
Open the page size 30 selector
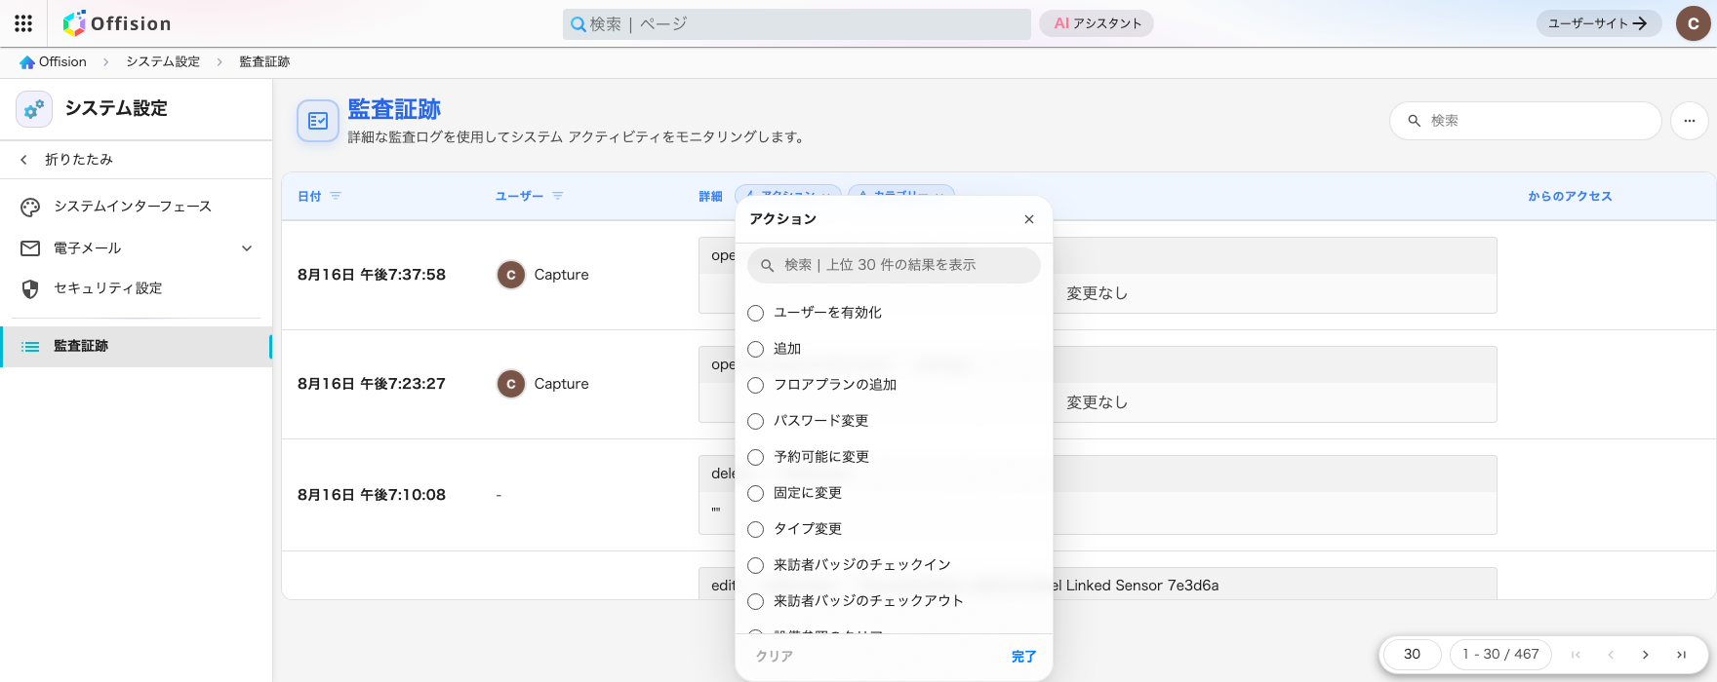pos(1412,655)
